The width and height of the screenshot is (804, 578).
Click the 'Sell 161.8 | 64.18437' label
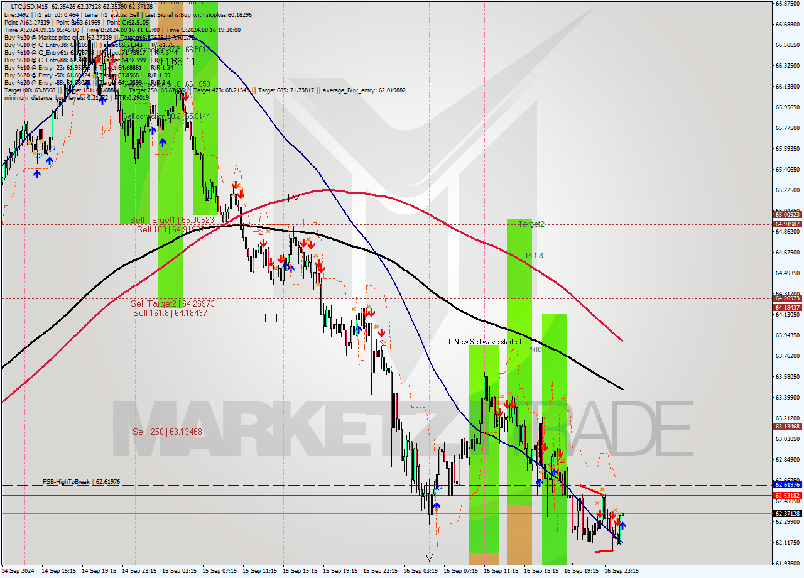click(170, 313)
